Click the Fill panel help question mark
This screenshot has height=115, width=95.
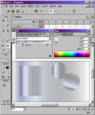[48, 34]
